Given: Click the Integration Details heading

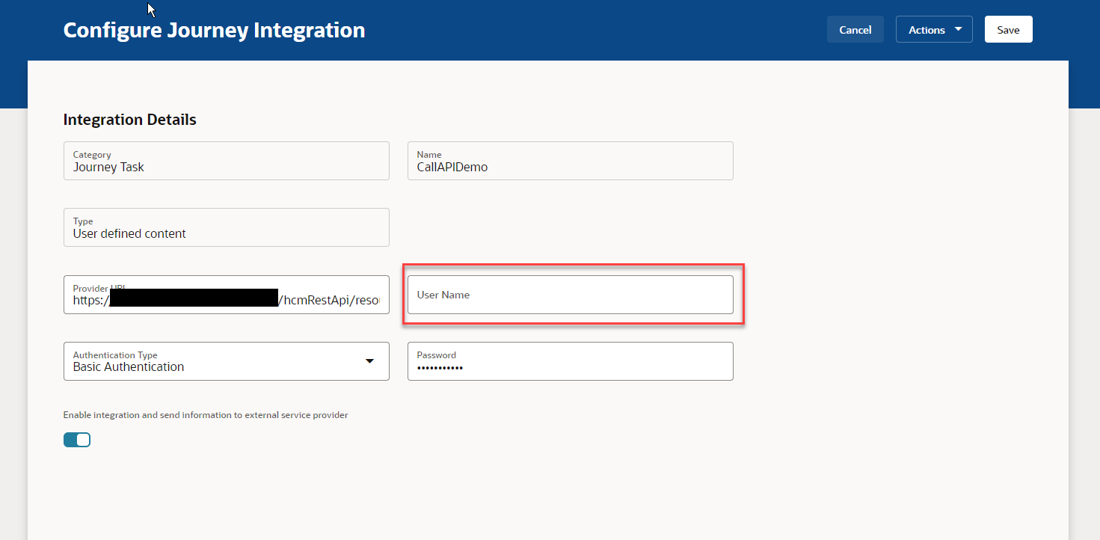Looking at the screenshot, I should click(130, 120).
